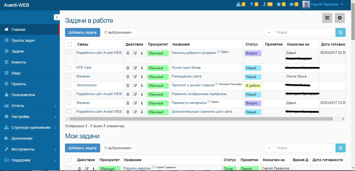Screen dimensions: 355x171
Task: Click the hamburger list view button
Action: click(327, 18)
